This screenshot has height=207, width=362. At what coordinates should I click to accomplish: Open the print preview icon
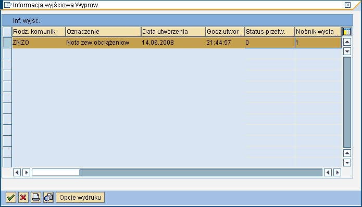coord(48,198)
